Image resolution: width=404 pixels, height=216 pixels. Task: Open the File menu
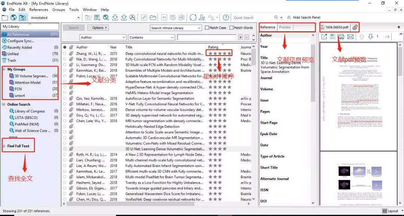click(x=12, y=9)
